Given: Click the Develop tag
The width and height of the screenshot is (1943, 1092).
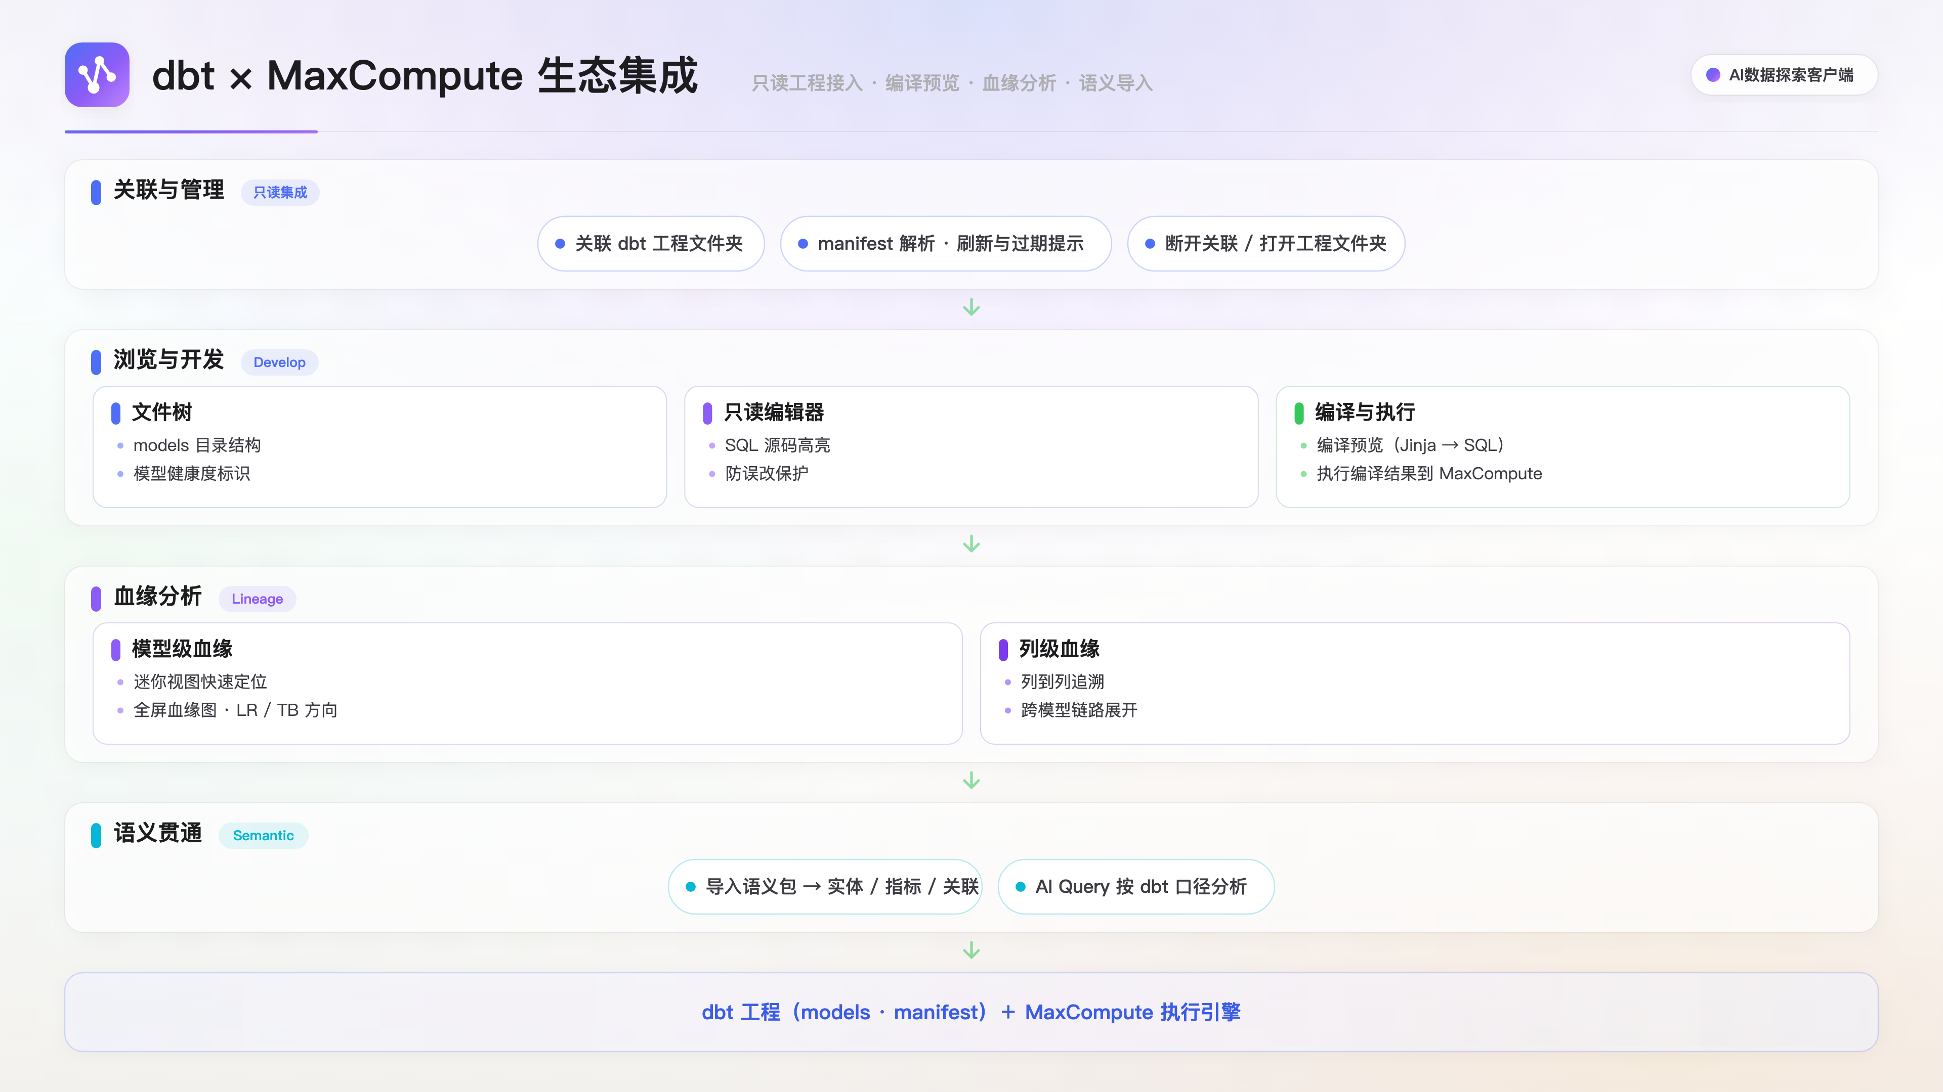Looking at the screenshot, I should [279, 362].
